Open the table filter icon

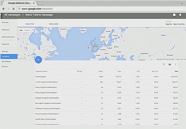[164, 64]
